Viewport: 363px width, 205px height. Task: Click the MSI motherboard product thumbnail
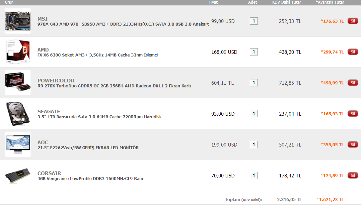coord(18,21)
